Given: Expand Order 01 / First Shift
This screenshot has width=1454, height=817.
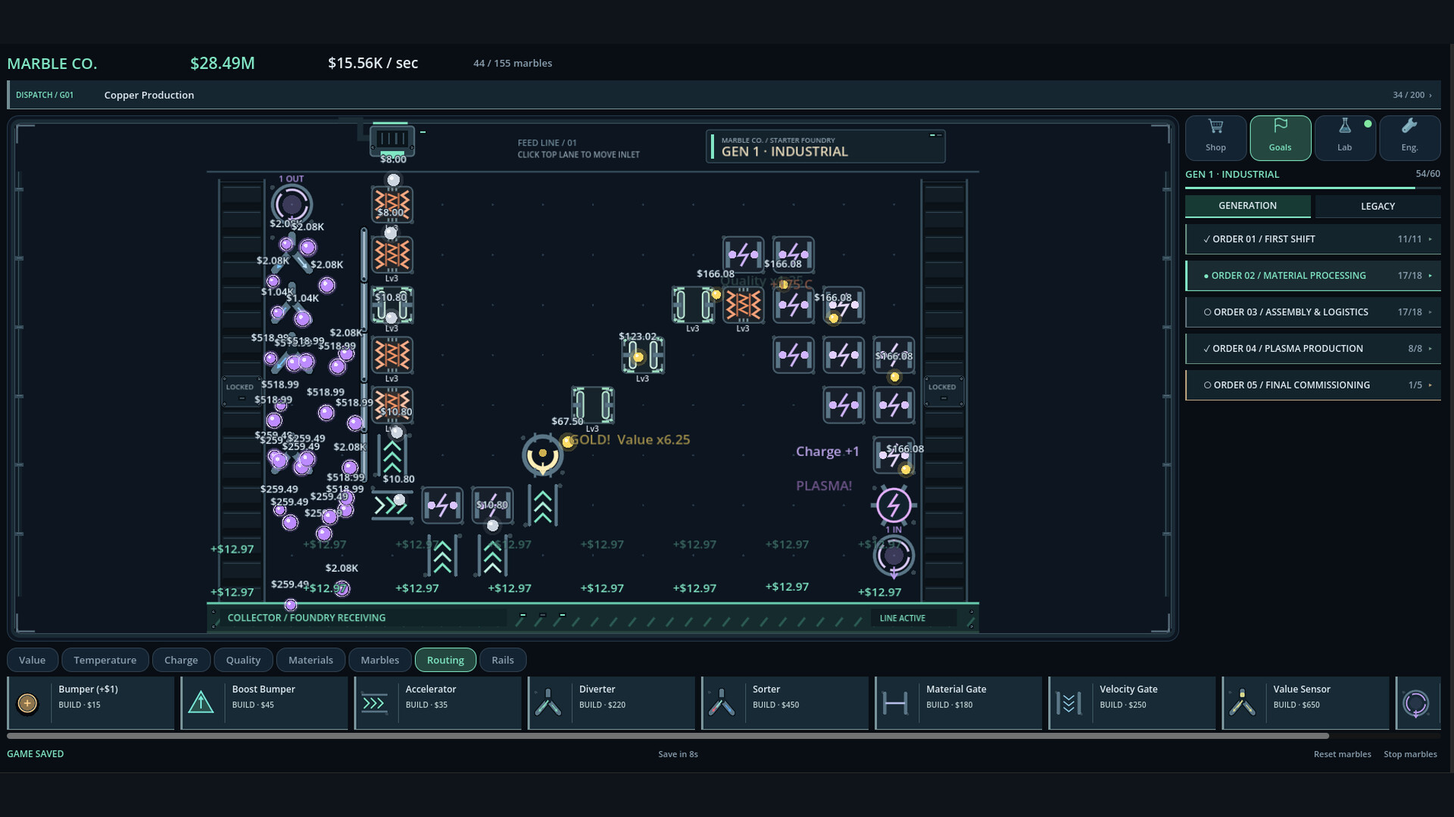Looking at the screenshot, I should (x=1313, y=239).
